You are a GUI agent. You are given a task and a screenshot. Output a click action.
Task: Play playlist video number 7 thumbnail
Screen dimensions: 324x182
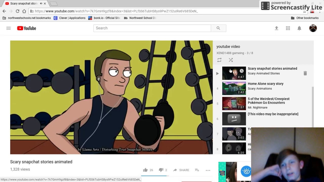click(x=234, y=134)
